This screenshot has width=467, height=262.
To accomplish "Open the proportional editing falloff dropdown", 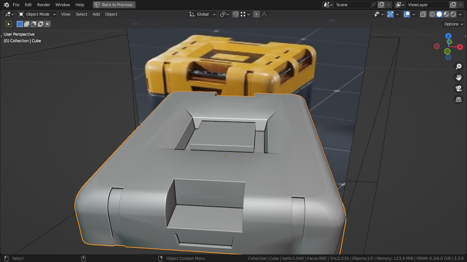I will (266, 14).
